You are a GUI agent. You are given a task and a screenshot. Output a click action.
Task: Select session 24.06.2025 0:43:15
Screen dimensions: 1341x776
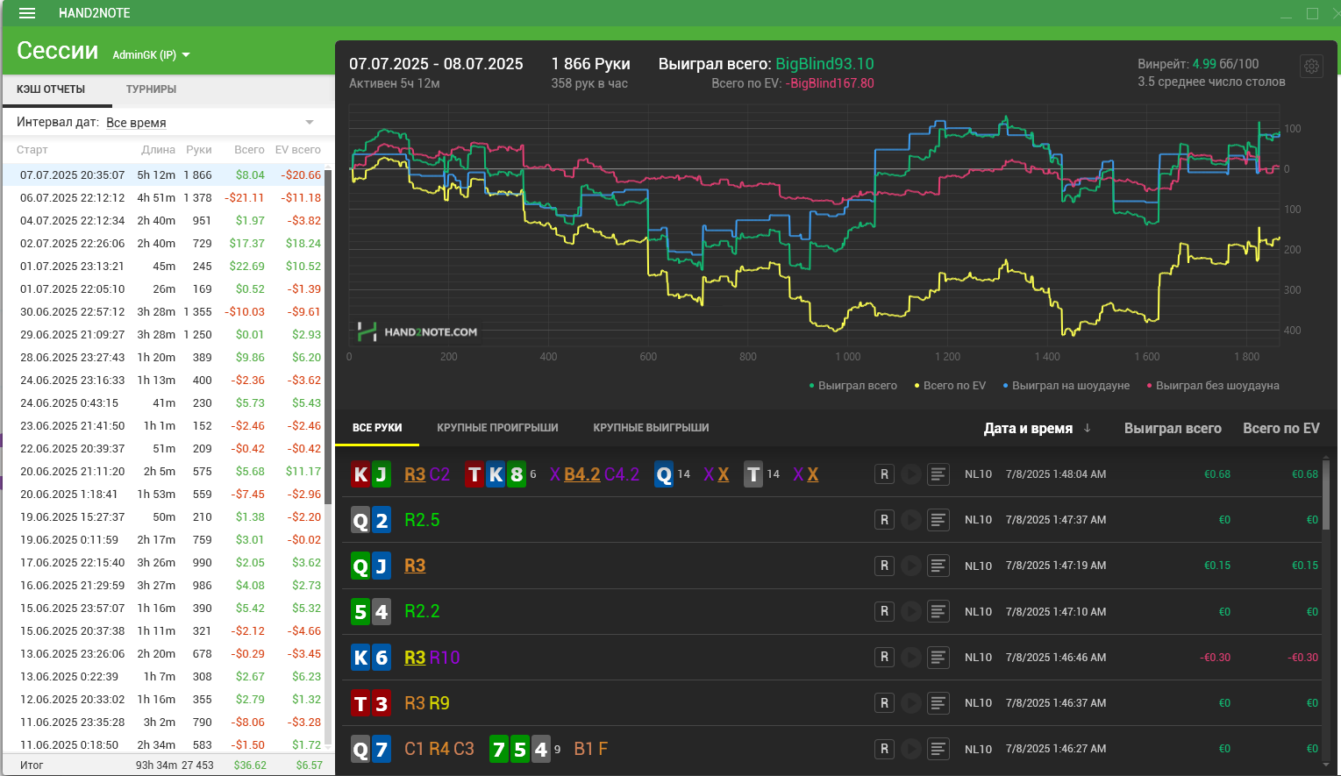[x=163, y=403]
